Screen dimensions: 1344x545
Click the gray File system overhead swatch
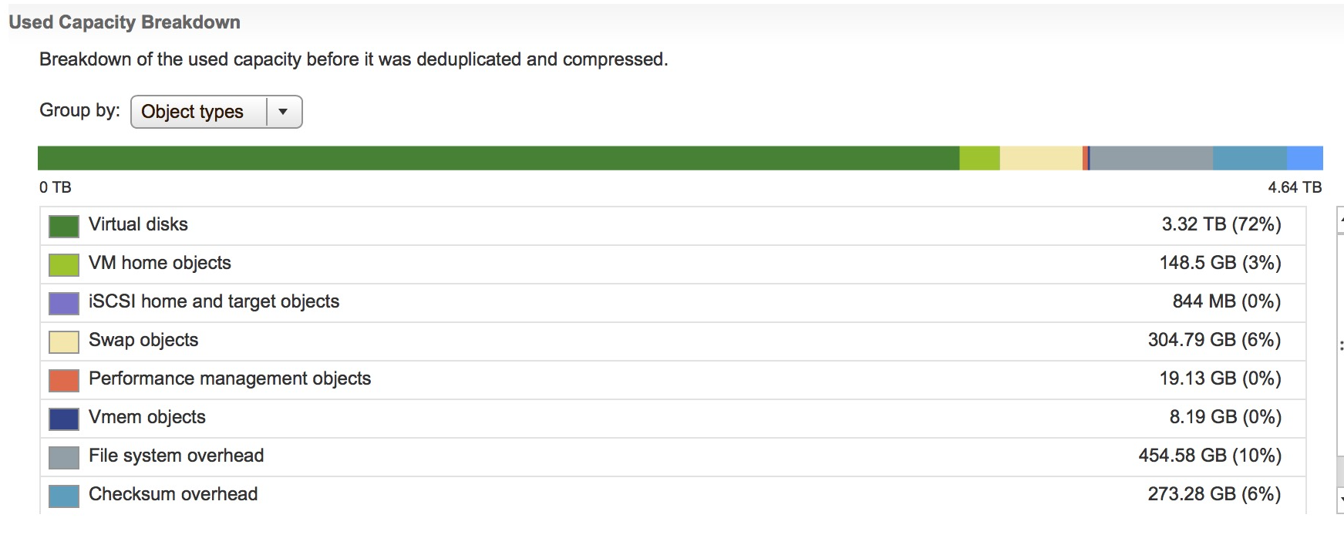[x=63, y=457]
